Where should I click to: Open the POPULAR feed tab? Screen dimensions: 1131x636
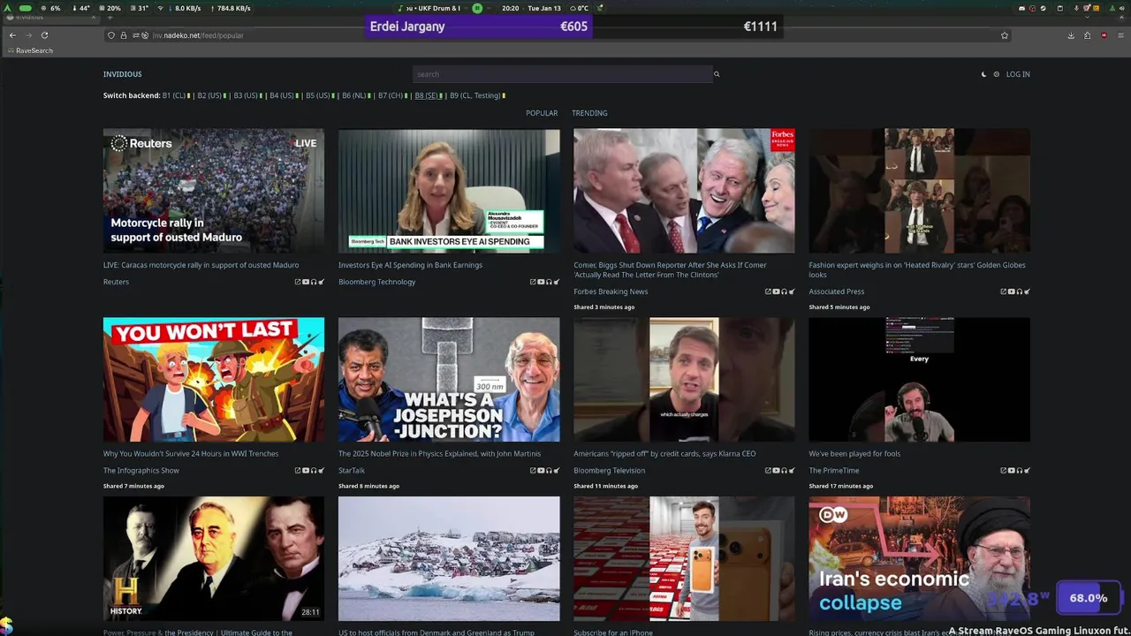[542, 113]
